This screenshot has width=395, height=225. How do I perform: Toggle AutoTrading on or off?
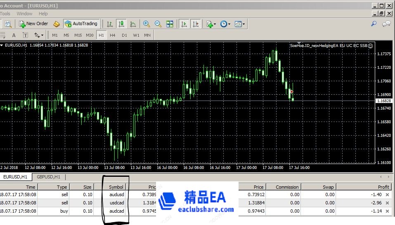[81, 24]
